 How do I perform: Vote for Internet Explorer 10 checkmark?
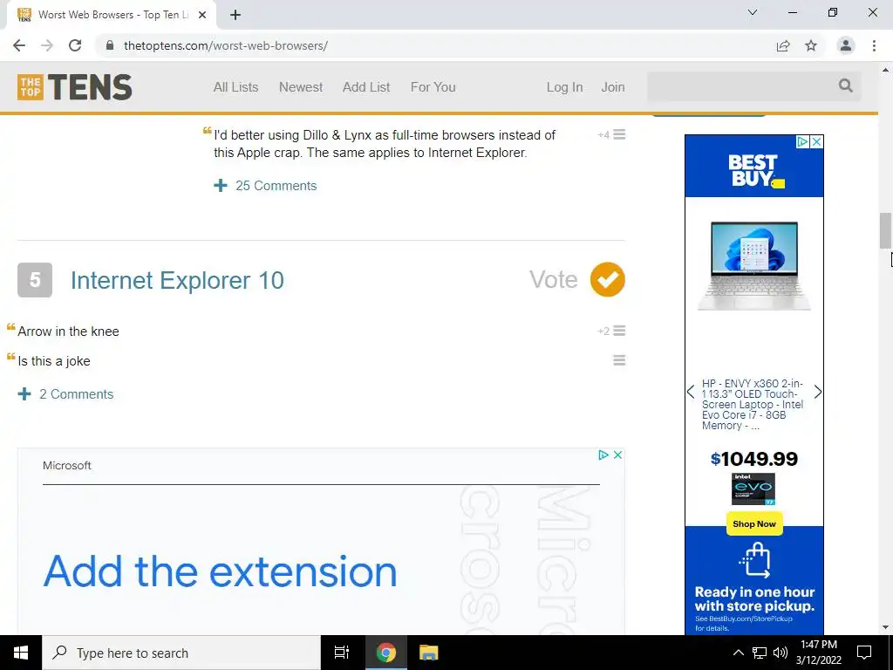click(608, 280)
